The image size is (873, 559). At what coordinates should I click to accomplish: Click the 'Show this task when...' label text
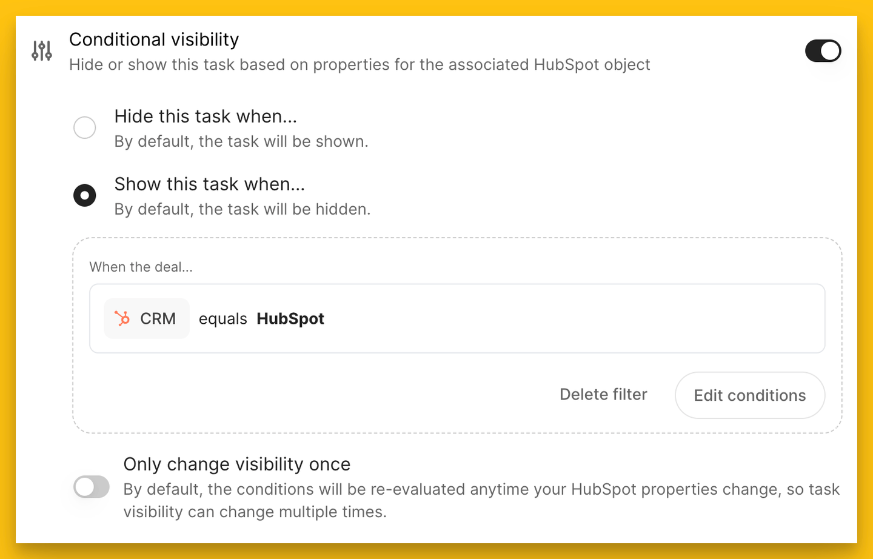210,184
